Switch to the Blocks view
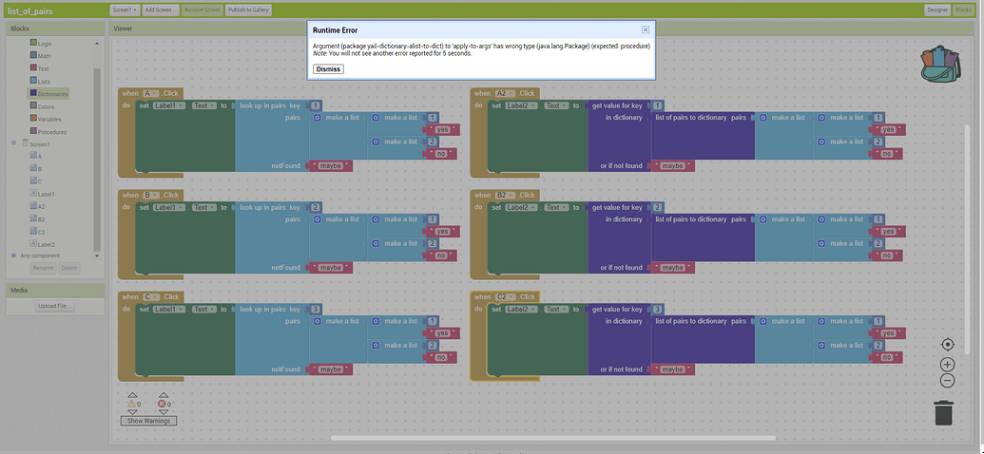The image size is (984, 454). [x=963, y=9]
